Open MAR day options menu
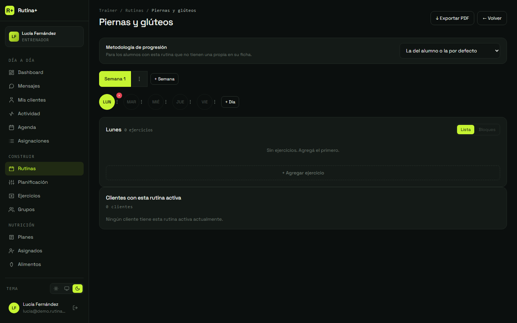The width and height of the screenshot is (517, 323). [141, 102]
